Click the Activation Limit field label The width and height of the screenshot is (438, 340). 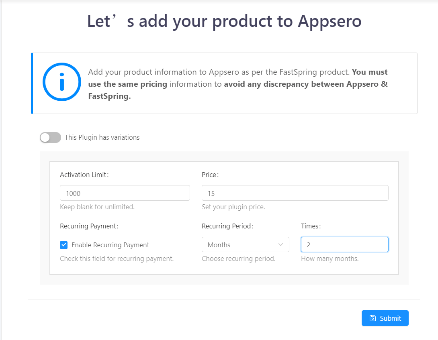pos(84,175)
